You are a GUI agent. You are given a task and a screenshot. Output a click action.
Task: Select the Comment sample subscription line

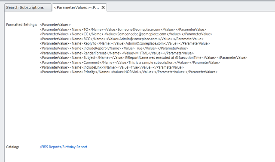pos(130,63)
